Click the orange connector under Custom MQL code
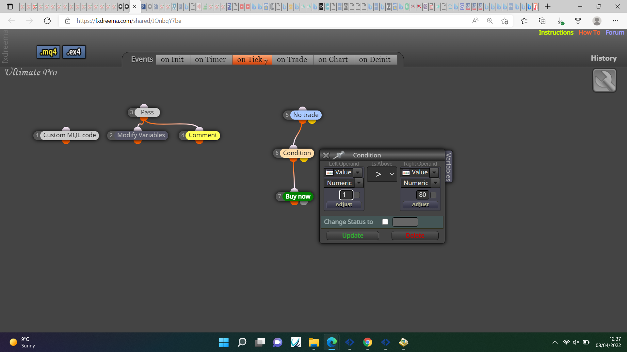This screenshot has width=627, height=352. click(x=66, y=141)
